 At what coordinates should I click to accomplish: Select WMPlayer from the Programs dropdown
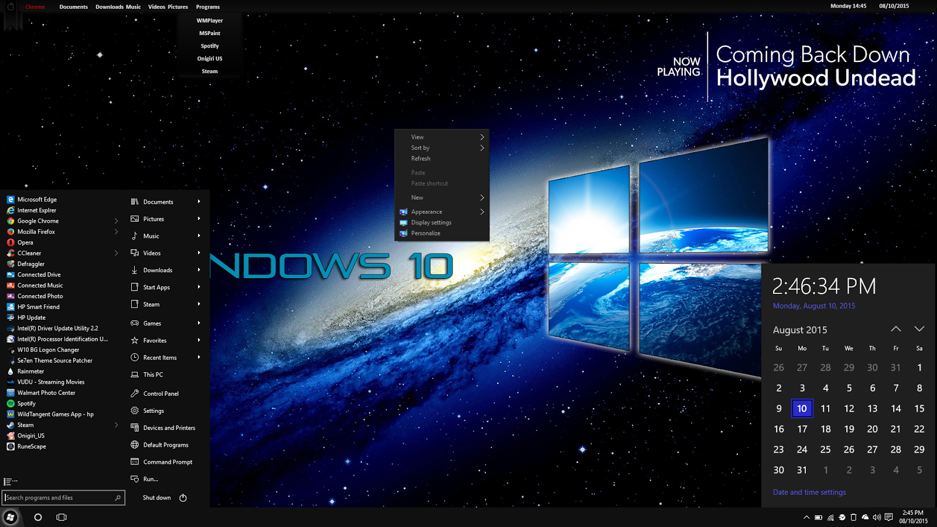[210, 20]
